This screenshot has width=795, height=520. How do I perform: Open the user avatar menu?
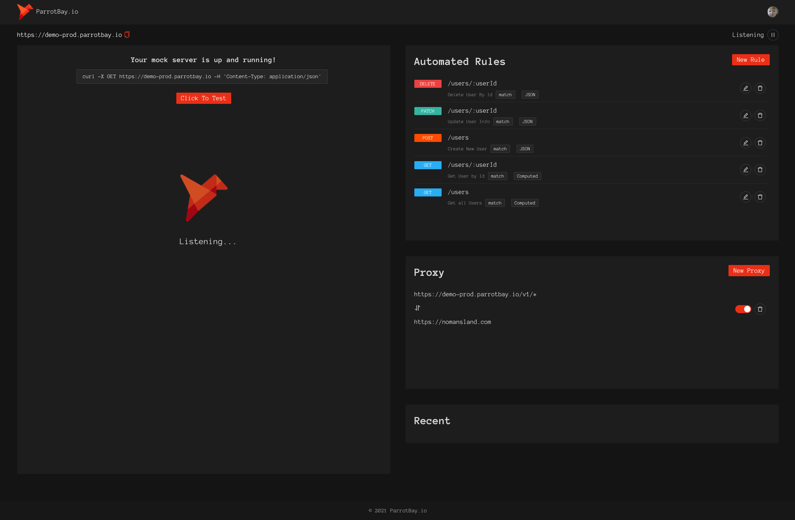pyautogui.click(x=773, y=12)
